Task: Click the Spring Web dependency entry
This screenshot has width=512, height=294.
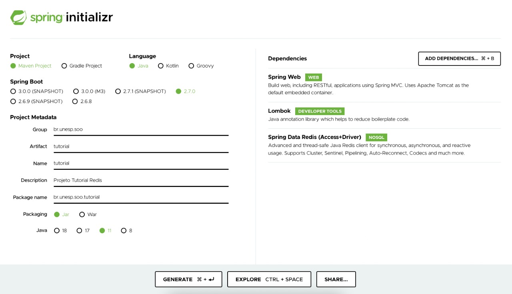Action: pyautogui.click(x=384, y=85)
